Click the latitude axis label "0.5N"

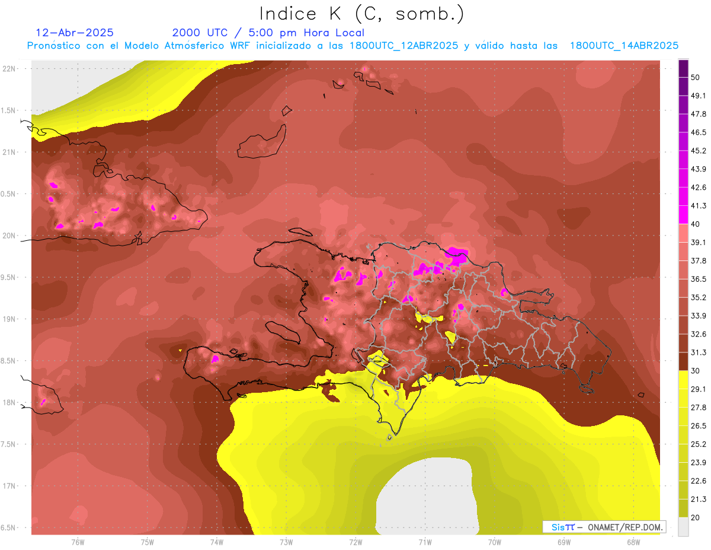coord(9,194)
